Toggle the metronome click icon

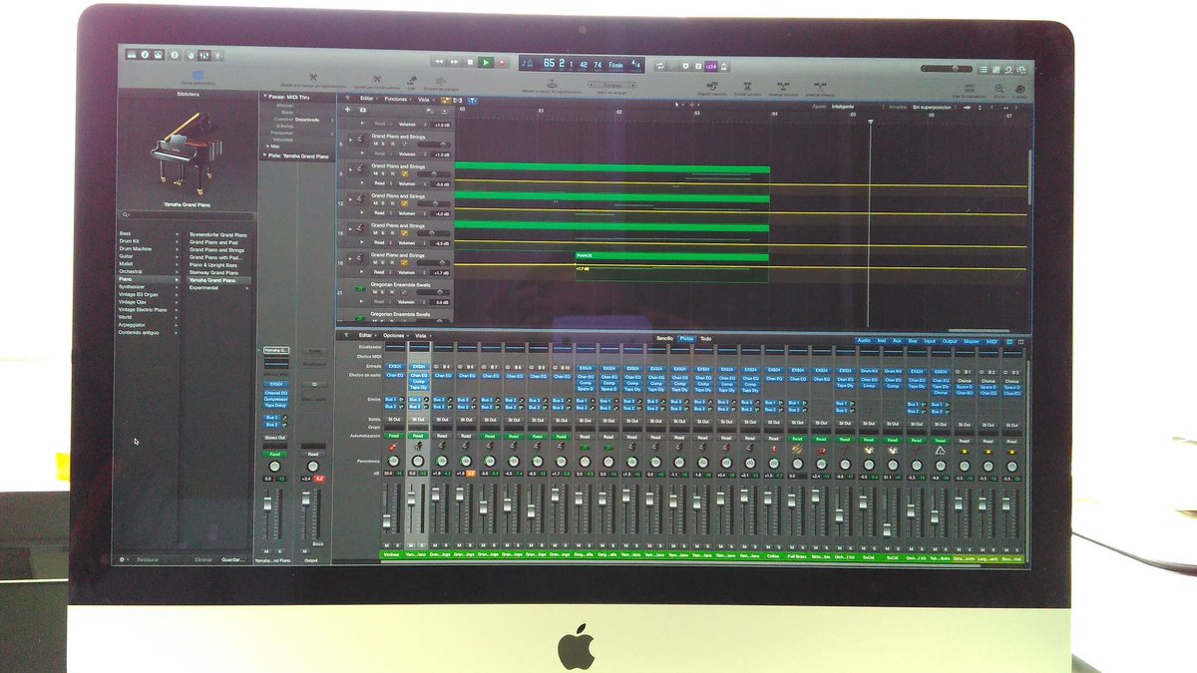(724, 66)
